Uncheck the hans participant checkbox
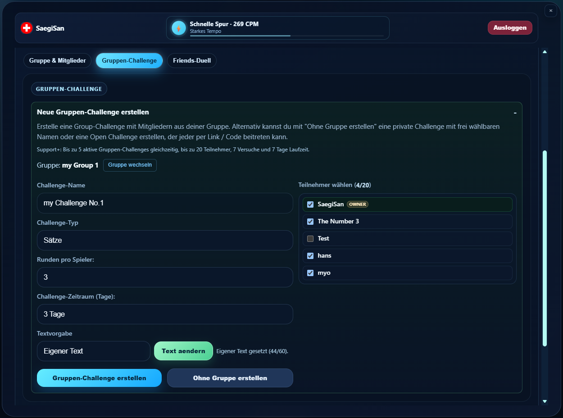Viewport: 563px width, 418px height. [310, 256]
